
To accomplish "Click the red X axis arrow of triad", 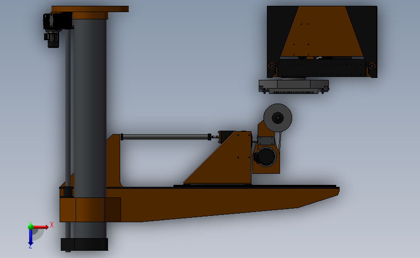I will click(40, 227).
